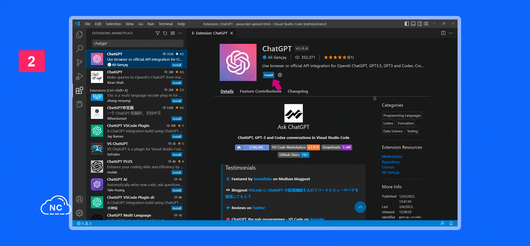Click the VS Code Marketplace v3.9.4 badge
The image size is (530, 246).
295,147
